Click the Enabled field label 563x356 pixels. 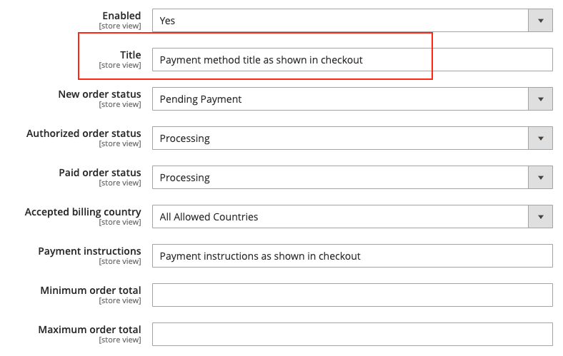tap(121, 16)
